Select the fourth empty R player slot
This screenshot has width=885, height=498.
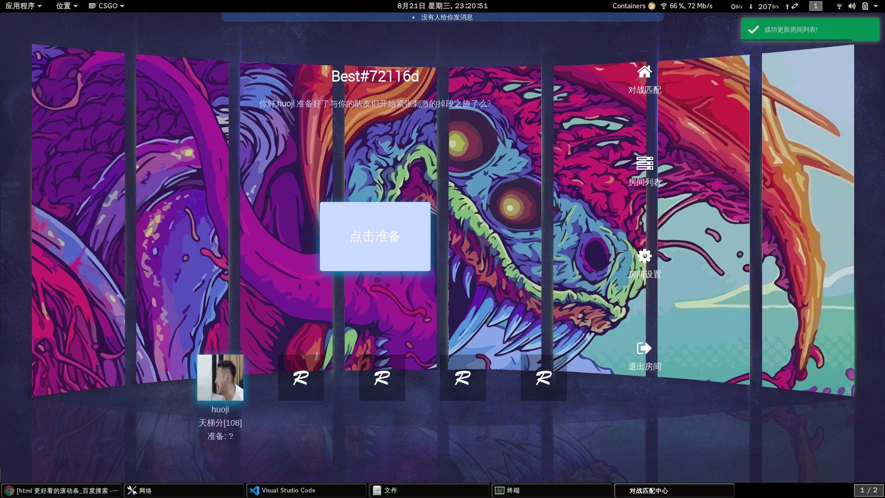coord(544,378)
